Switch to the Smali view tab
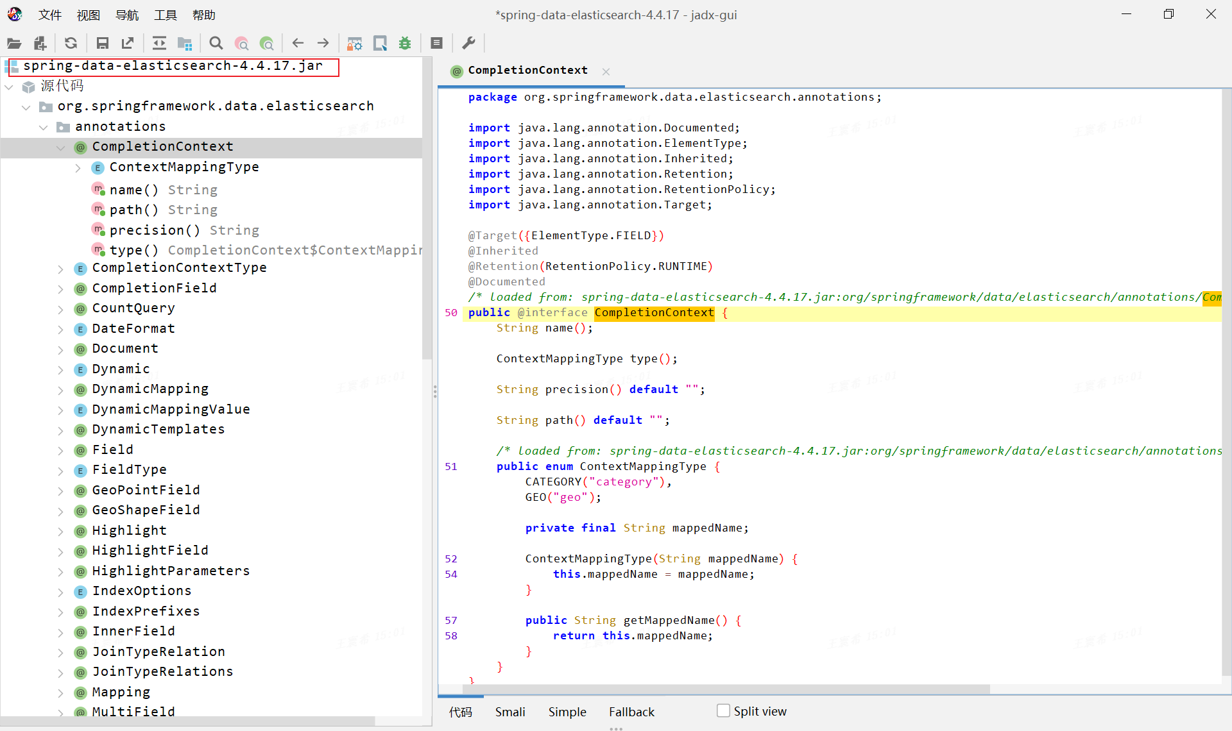This screenshot has height=731, width=1232. [510, 712]
